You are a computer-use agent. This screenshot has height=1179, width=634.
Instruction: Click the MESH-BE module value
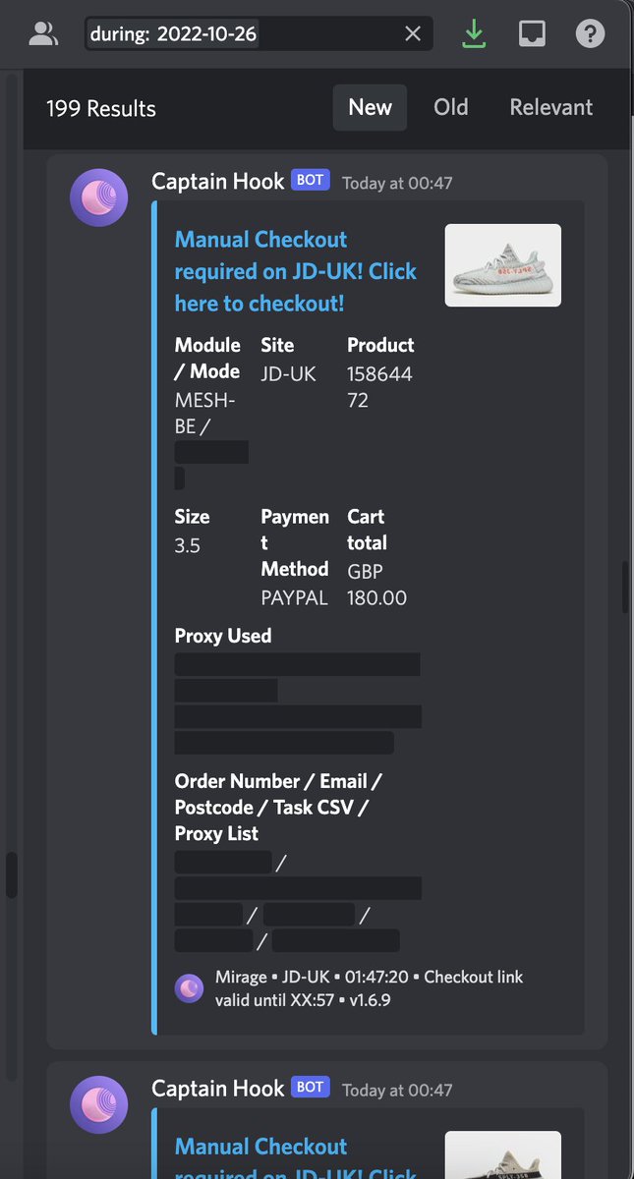click(x=204, y=414)
